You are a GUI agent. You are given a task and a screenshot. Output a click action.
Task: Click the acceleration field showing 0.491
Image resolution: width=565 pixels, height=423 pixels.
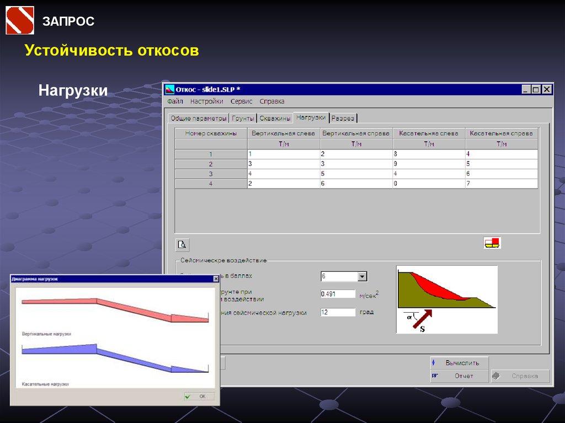click(338, 294)
